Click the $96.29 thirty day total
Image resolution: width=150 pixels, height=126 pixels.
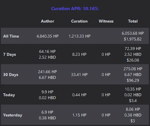click(x=133, y=80)
